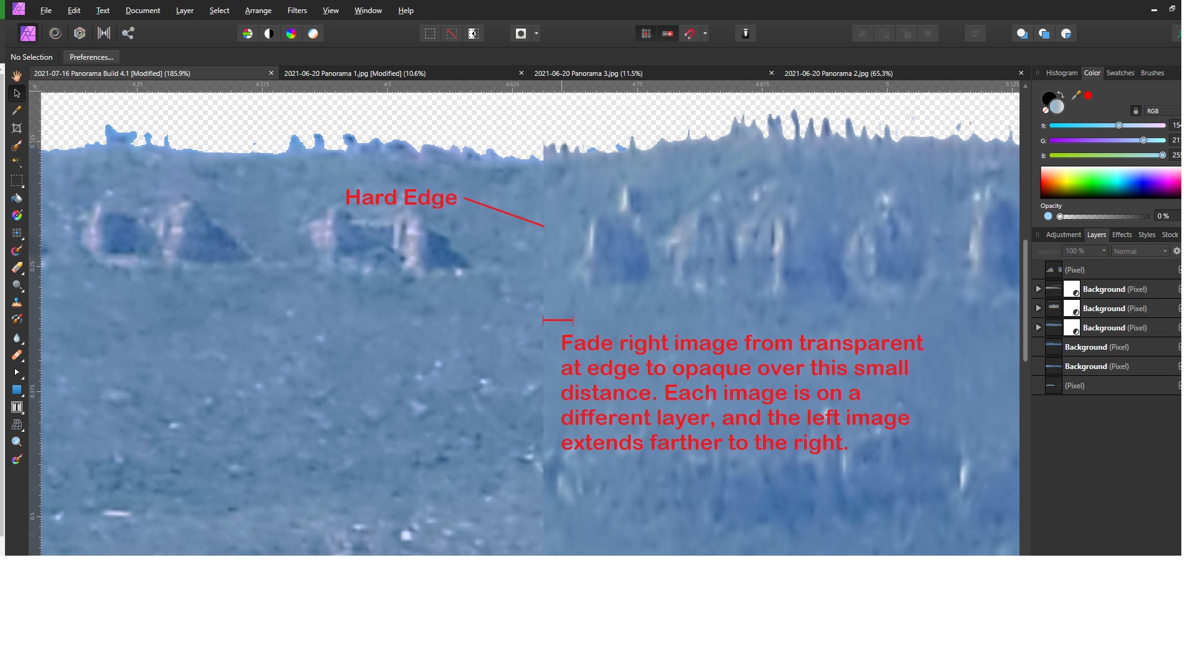
Task: Activate the Flood Fill tool
Action: coord(17,198)
